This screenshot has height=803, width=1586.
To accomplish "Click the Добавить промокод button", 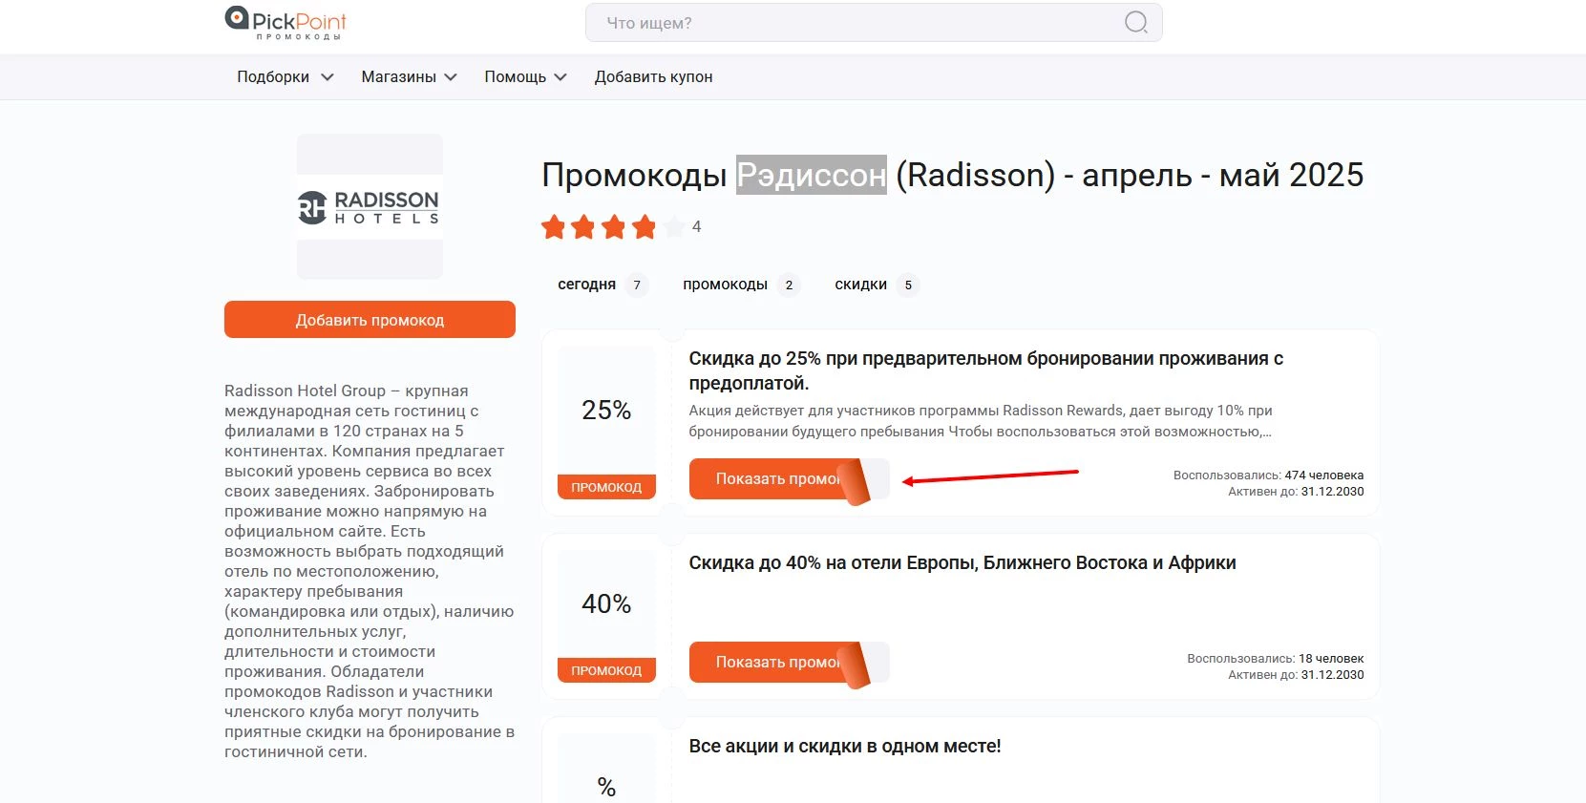I will pos(370,320).
